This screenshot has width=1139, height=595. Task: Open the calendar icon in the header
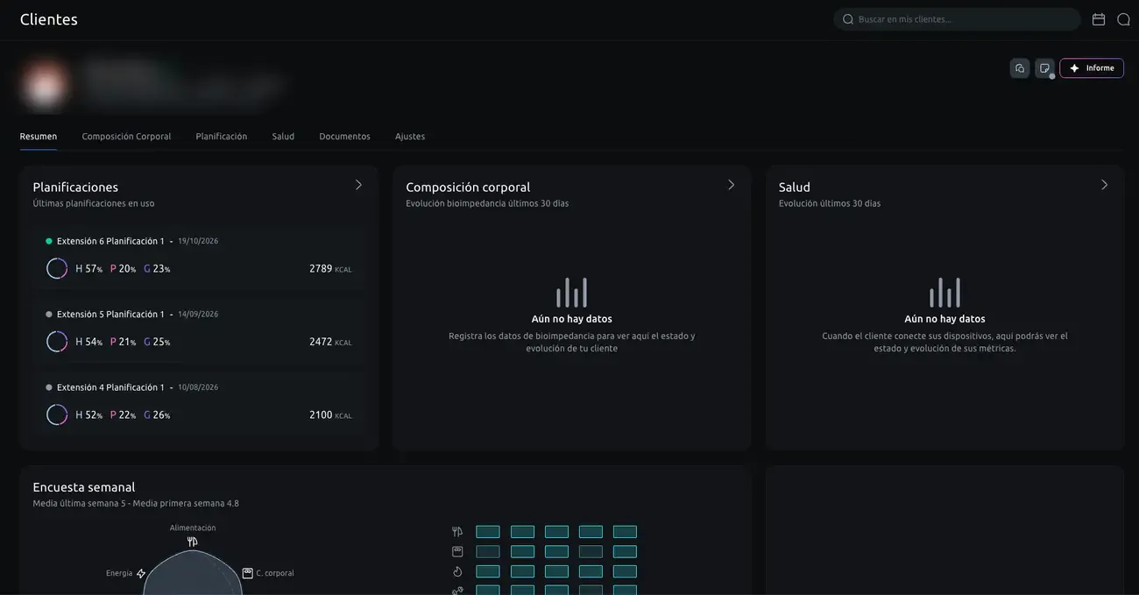(x=1099, y=19)
